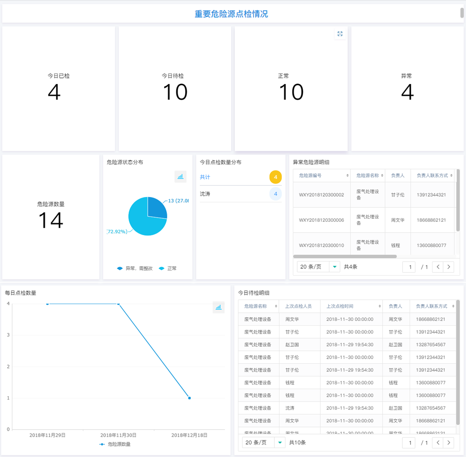The image size is (466, 457).
Task: Click the 2018年12月18日 data point on line chart
Action: coord(189,398)
